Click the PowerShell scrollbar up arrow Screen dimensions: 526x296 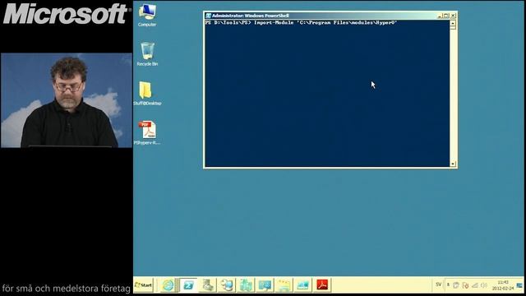[x=453, y=23]
